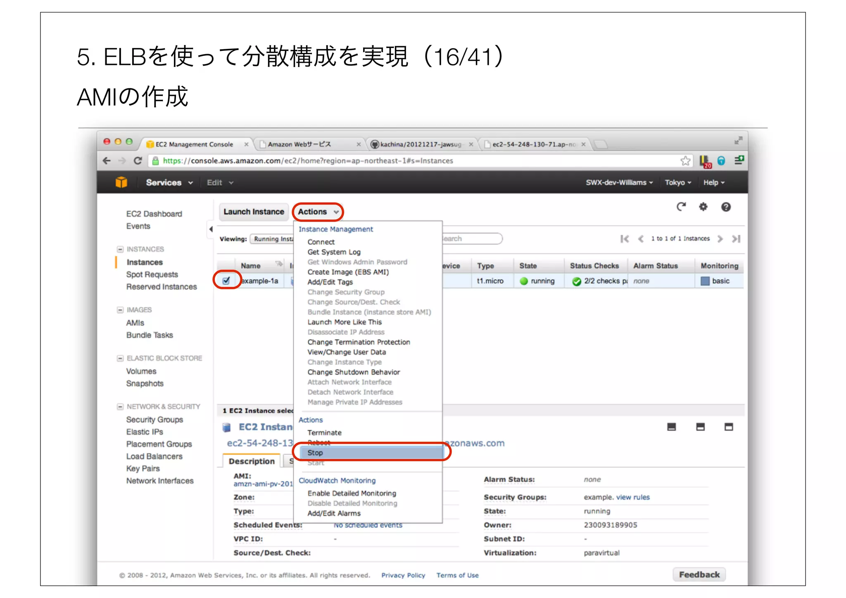The width and height of the screenshot is (846, 598).
Task: Collapse the NETWORK & SECURITY section
Action: (120, 407)
